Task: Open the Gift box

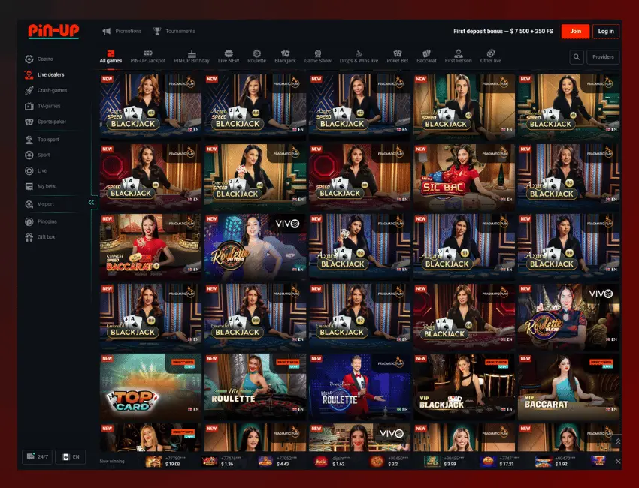Action: click(40, 237)
